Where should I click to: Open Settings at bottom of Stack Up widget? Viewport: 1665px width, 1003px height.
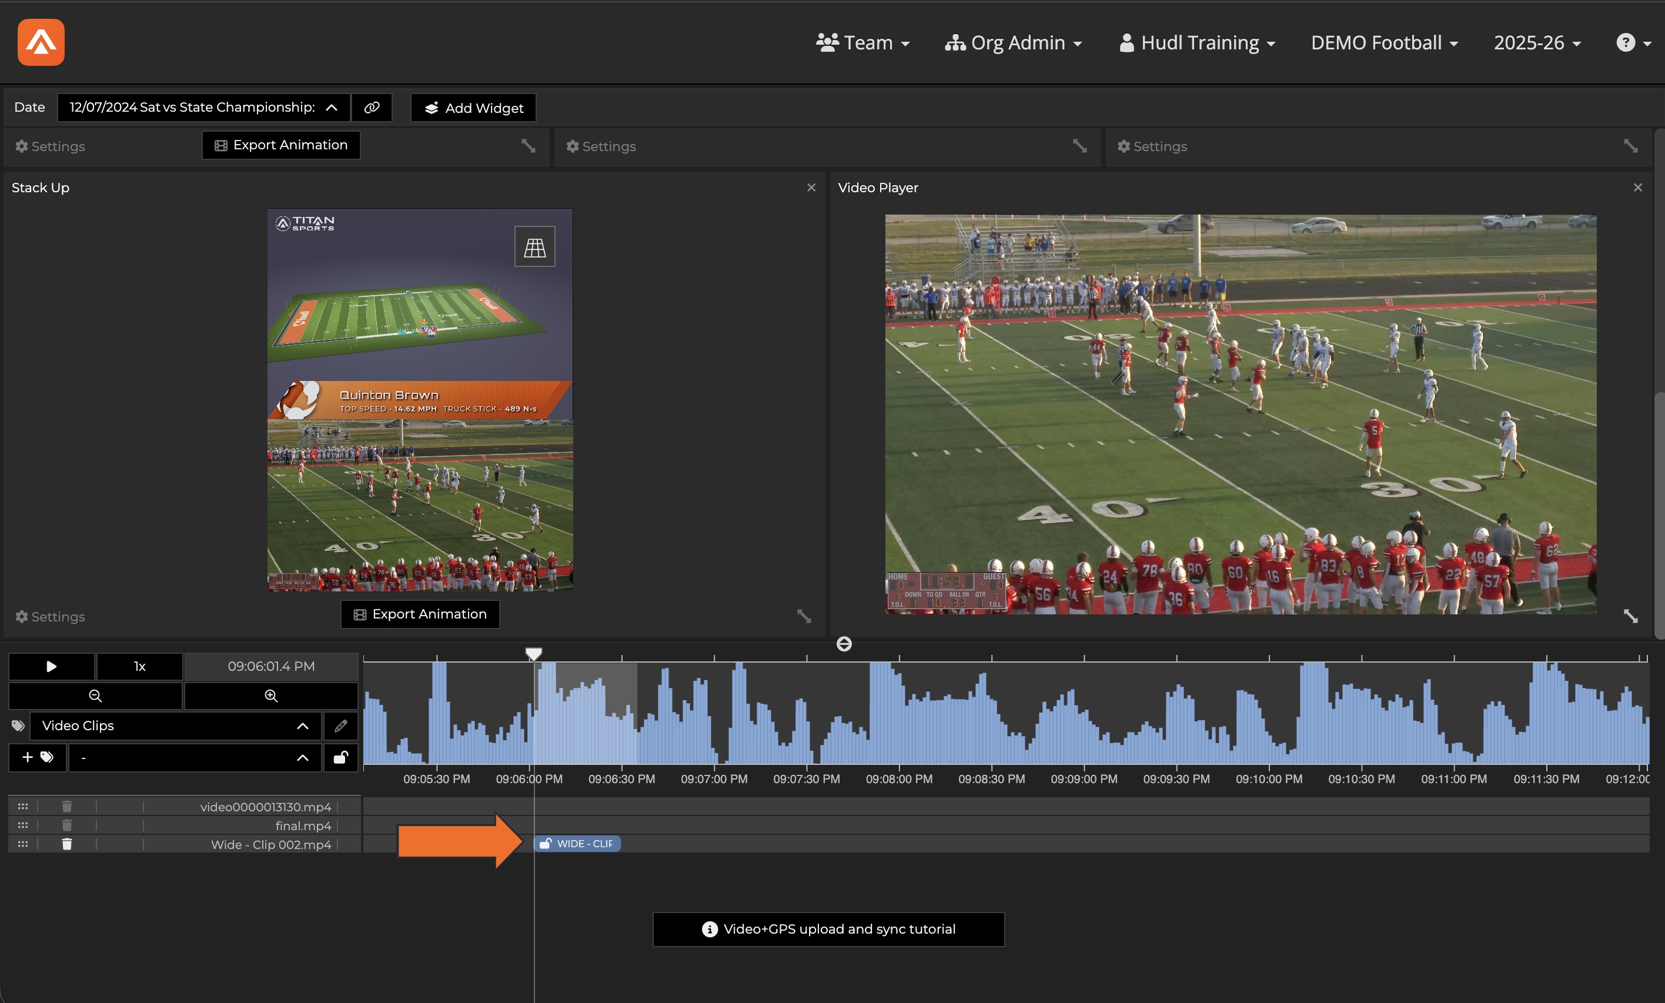(50, 616)
